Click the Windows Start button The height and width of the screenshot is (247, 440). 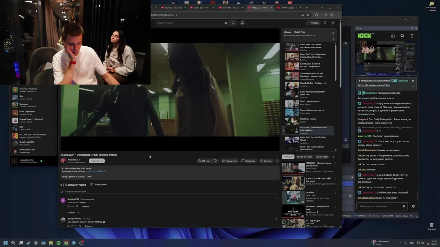[x=5, y=243]
